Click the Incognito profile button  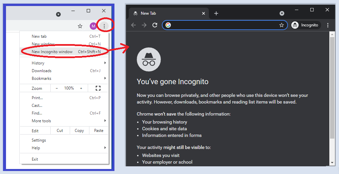pyautogui.click(x=305, y=25)
